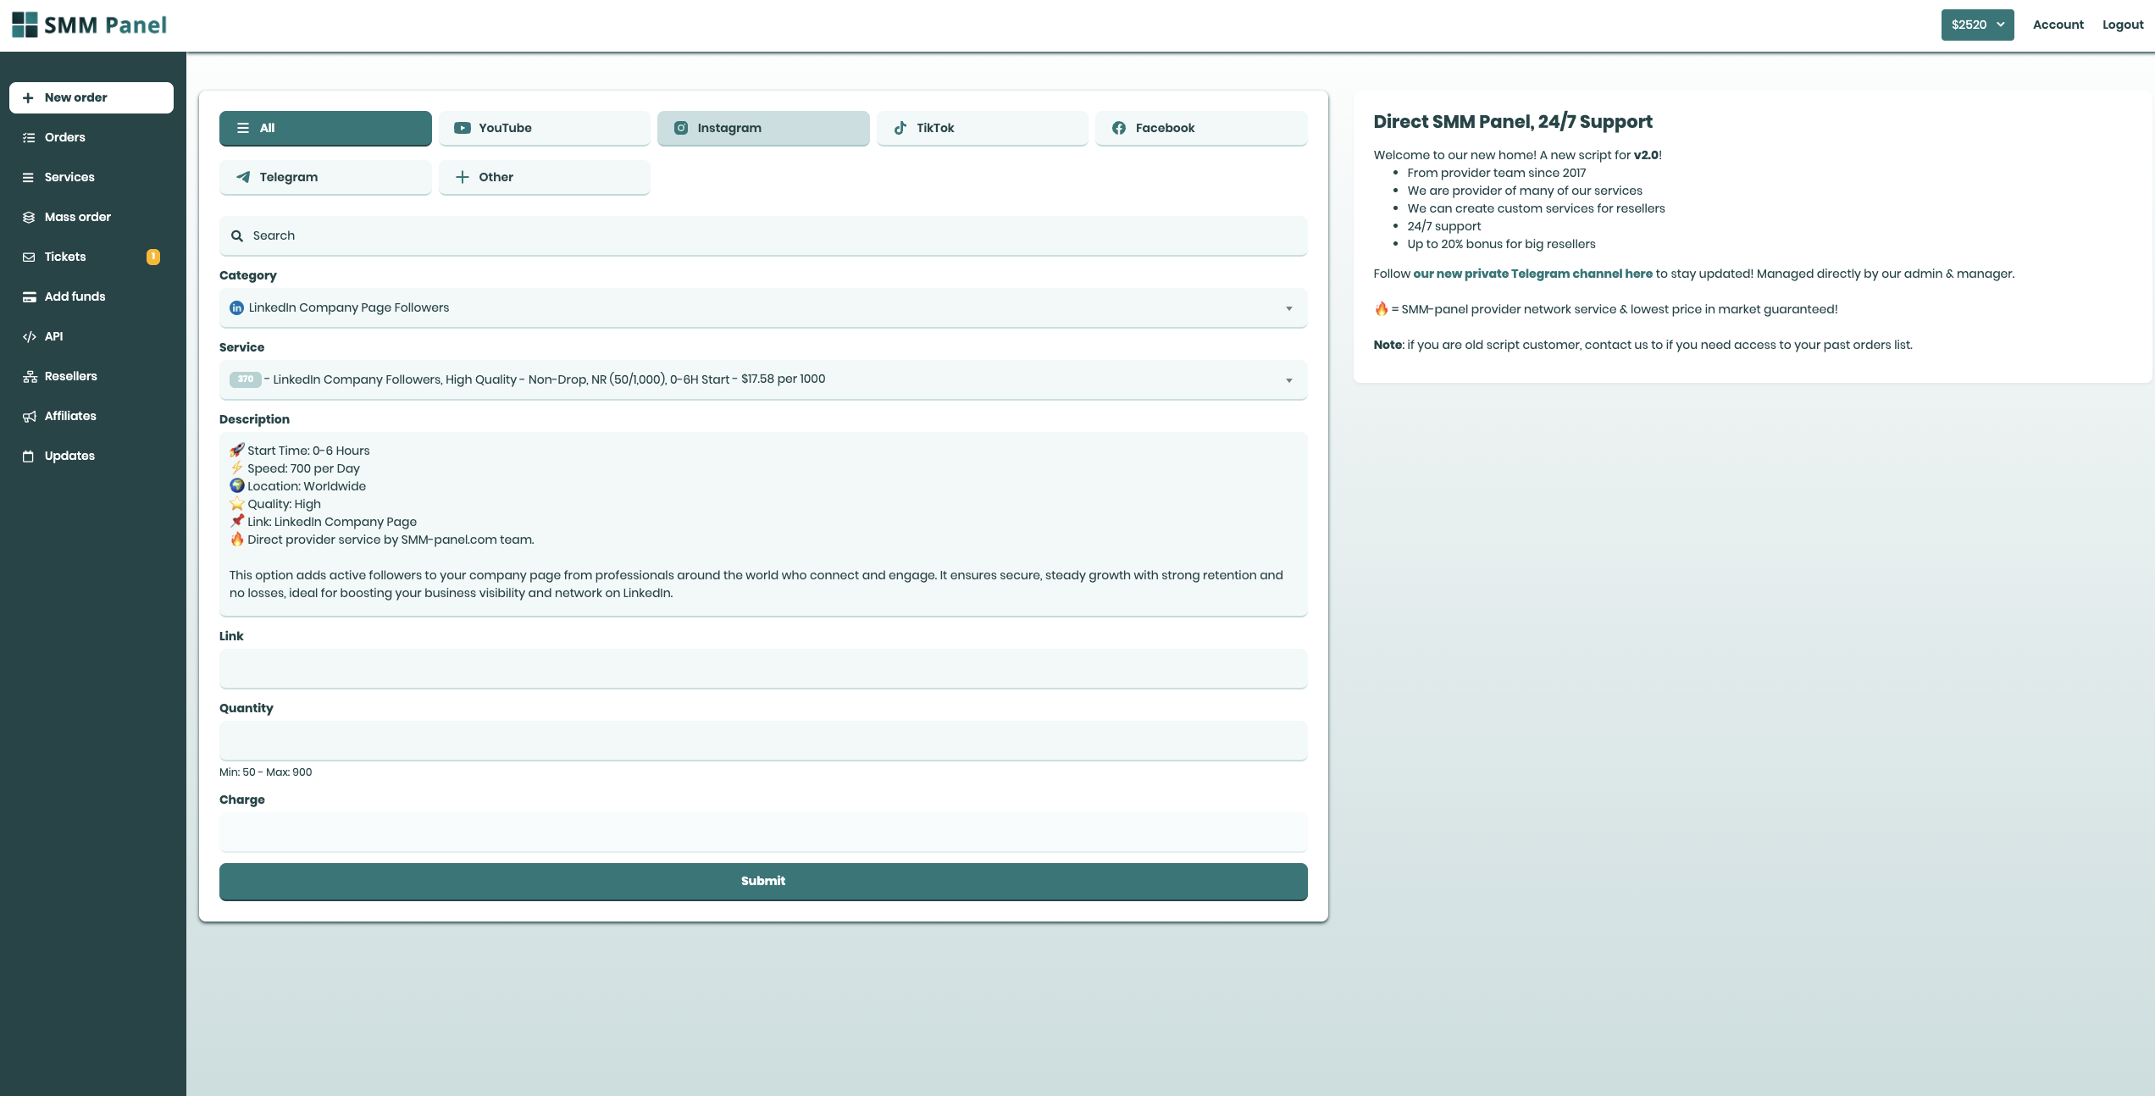Submit the new order form
Image resolution: width=2155 pixels, height=1096 pixels.
pyautogui.click(x=763, y=882)
